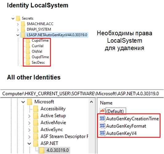The height and width of the screenshot is (154, 164).
Task: Click the $MACHINE.ACC folder icon
Action: tap(23, 24)
